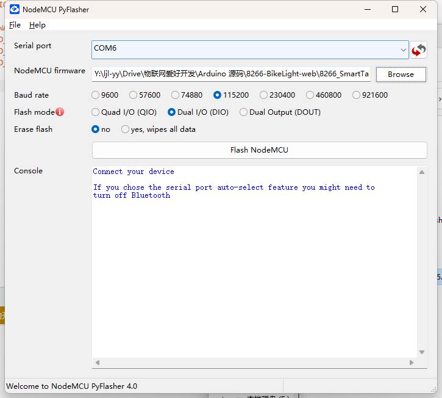Click the NodeMCU PyFlasher app icon in title bar

point(14,9)
